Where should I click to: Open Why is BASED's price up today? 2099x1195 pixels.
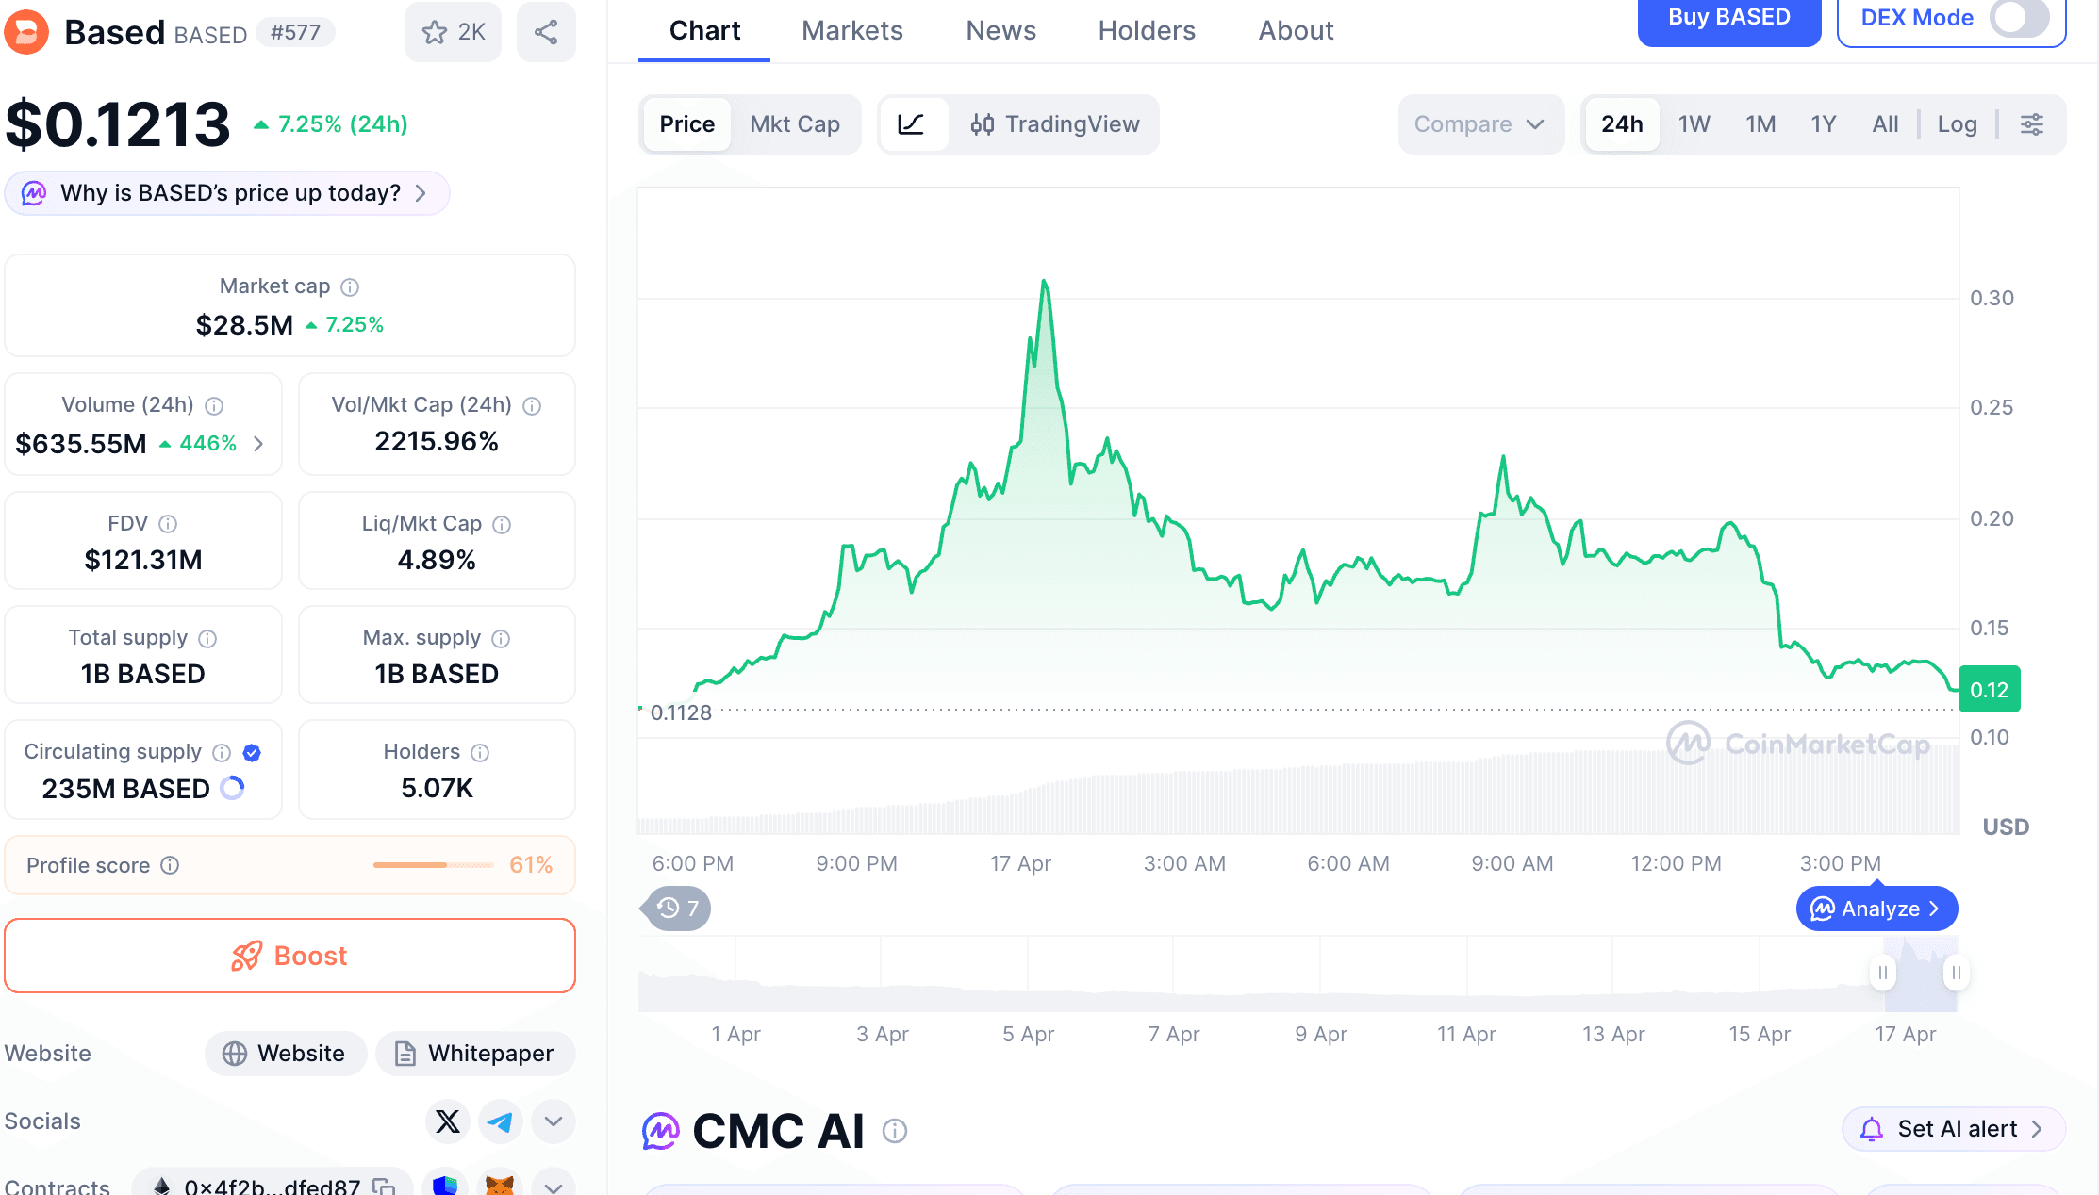click(x=227, y=193)
